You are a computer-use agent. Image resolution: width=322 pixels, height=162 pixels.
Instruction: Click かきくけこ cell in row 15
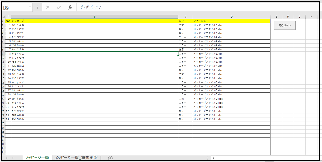tap(95, 78)
